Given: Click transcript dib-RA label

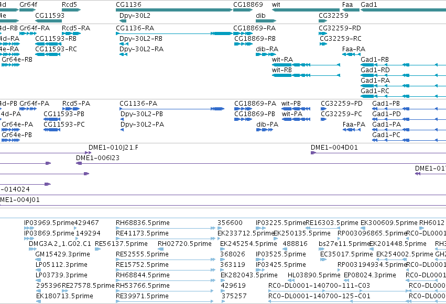Looking at the screenshot, I should [x=267, y=49].
